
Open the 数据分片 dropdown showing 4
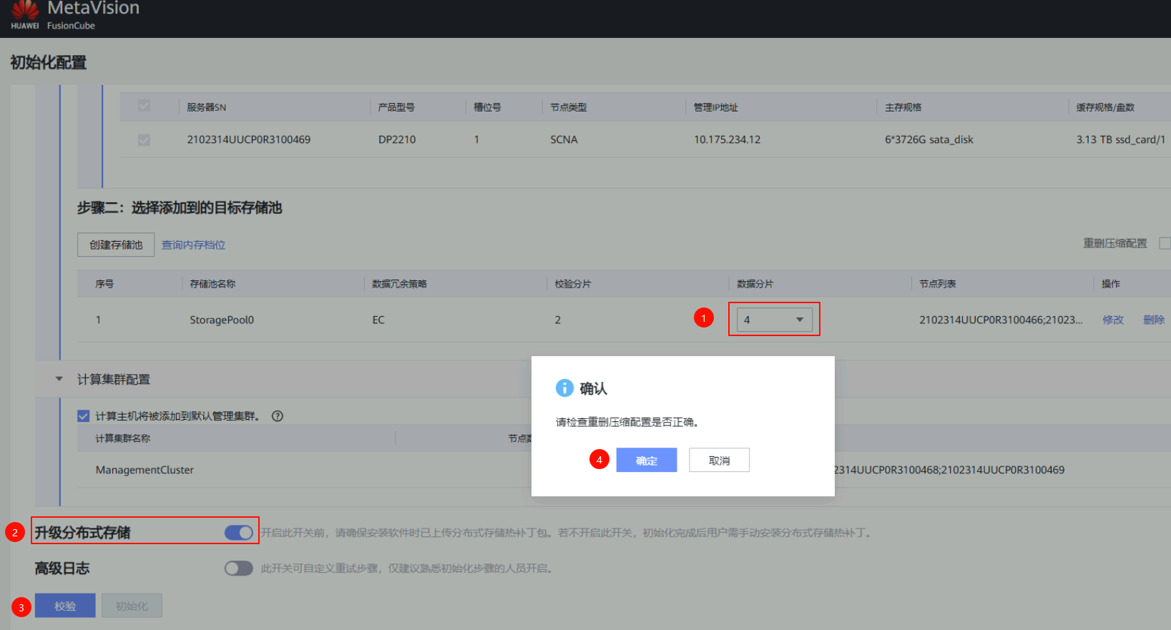(775, 320)
